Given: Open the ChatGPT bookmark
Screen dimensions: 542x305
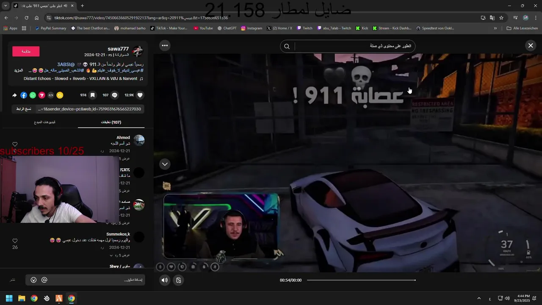Looking at the screenshot, I should click(227, 28).
